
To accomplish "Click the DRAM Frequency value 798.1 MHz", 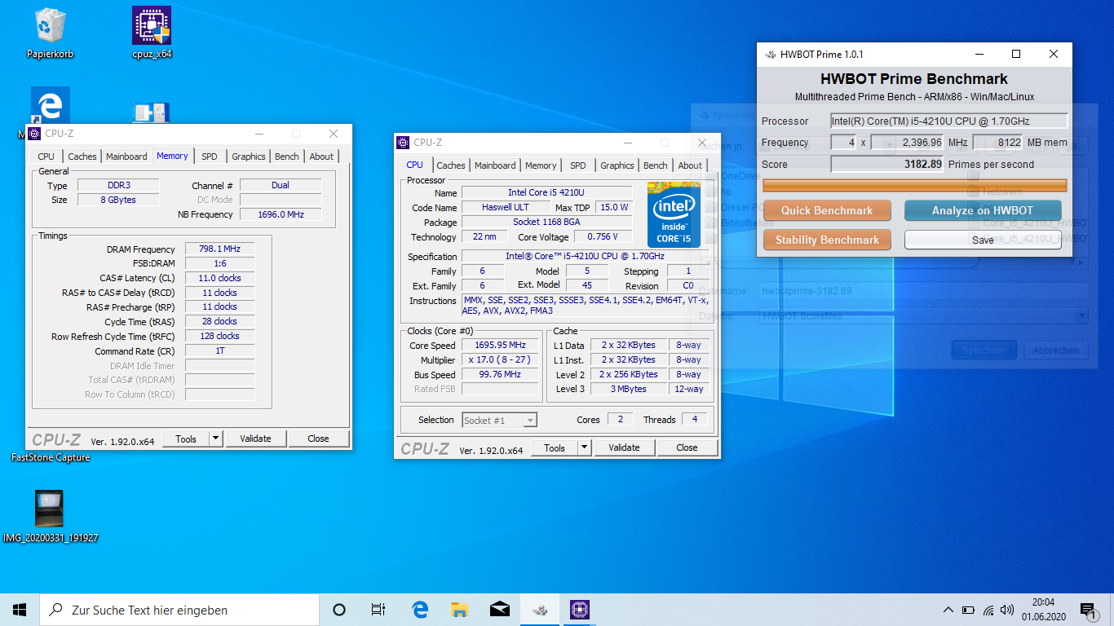I will (x=219, y=249).
